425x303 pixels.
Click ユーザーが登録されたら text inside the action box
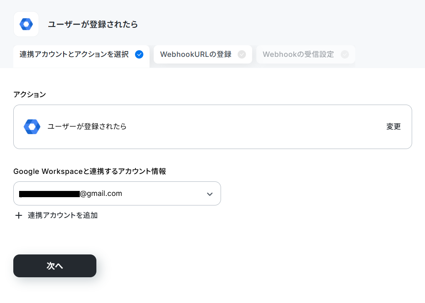click(x=87, y=127)
